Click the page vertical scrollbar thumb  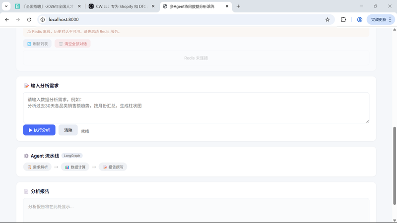(395, 166)
